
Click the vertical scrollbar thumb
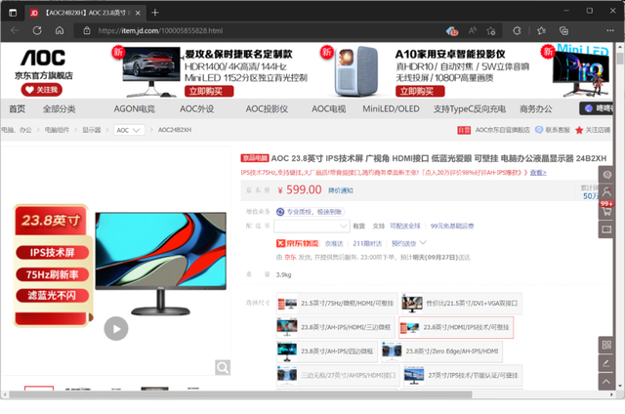tap(619, 59)
